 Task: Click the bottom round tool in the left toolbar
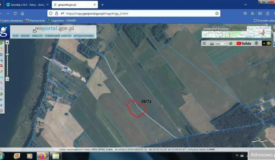click(1, 111)
